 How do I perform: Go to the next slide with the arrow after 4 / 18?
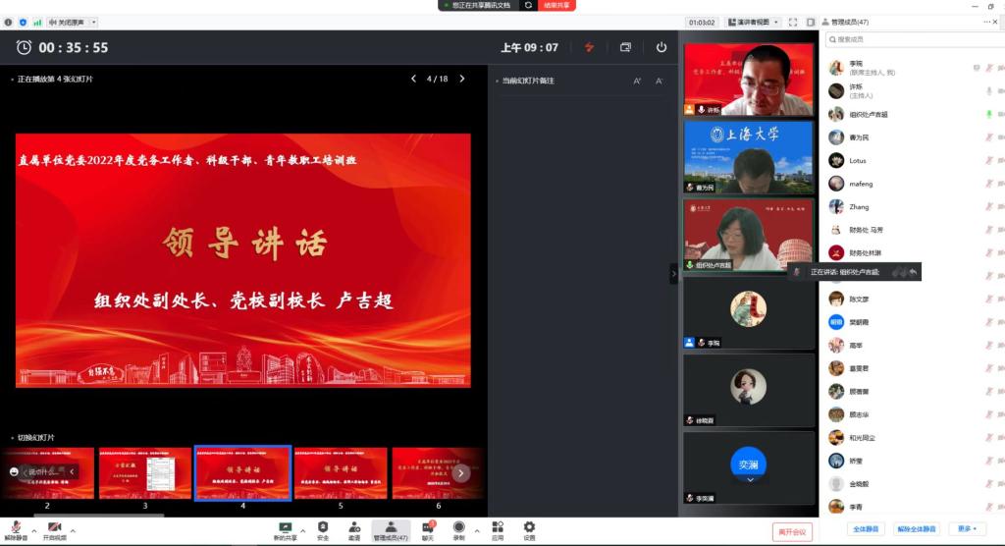point(462,79)
